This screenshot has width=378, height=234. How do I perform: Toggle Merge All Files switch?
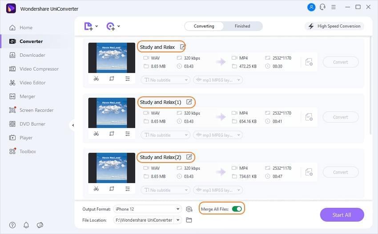[237, 209]
